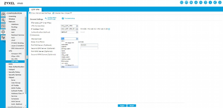Toggle Show Advanced Settings

point(40,13)
